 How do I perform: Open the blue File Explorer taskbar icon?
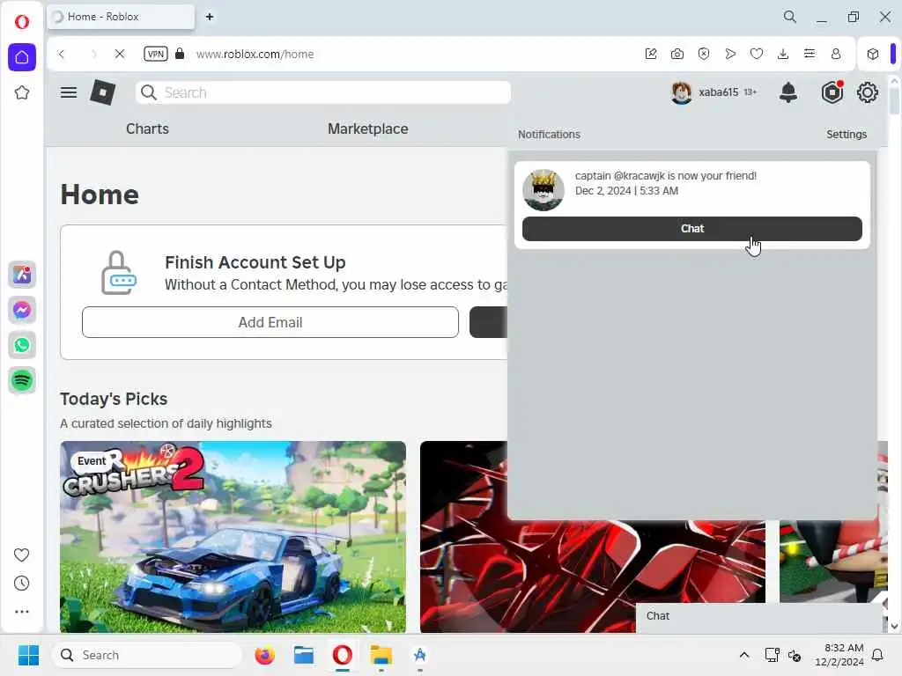click(303, 655)
